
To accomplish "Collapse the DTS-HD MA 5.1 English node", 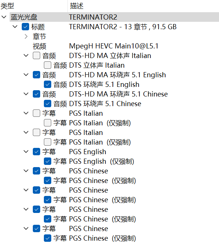I will coord(26,75).
